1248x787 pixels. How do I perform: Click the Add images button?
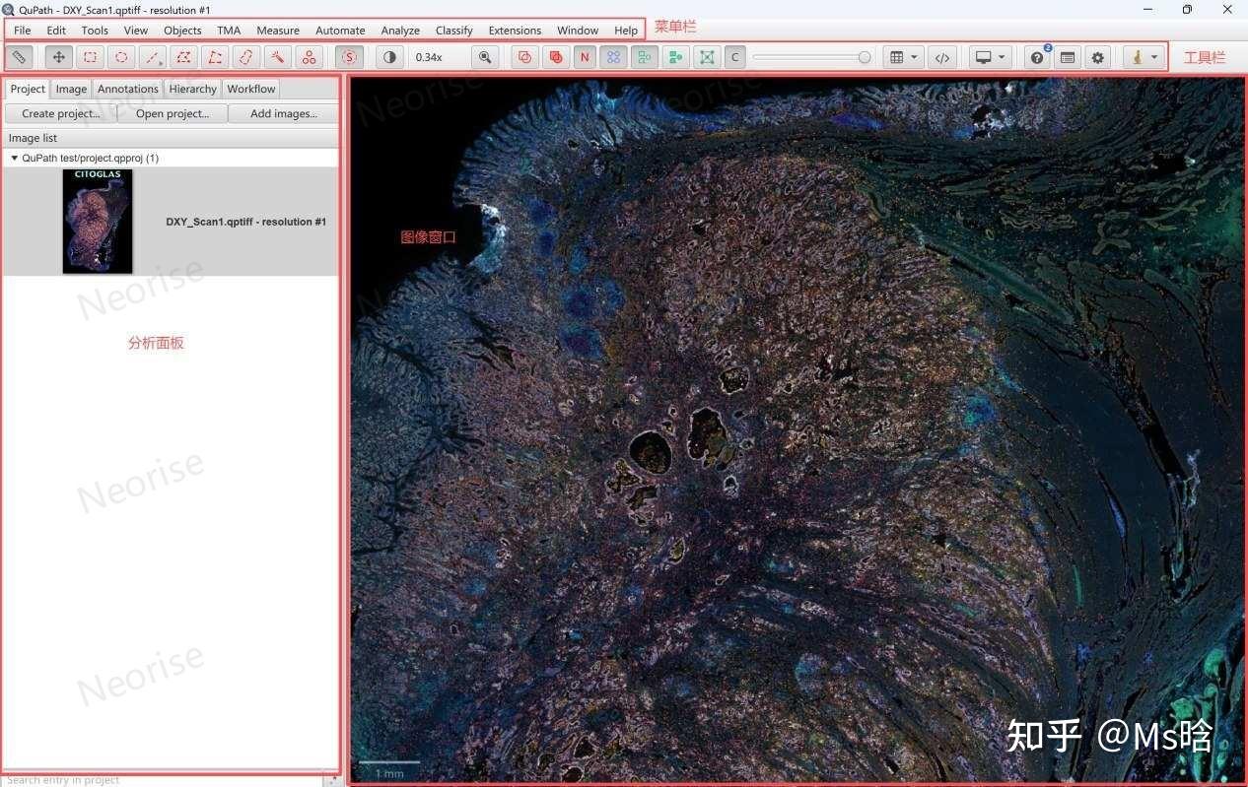pos(283,113)
